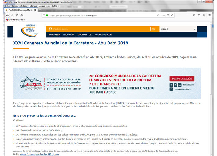Open the Firefox home page icon
Viewport: 217px width, 156px height.
point(22,15)
